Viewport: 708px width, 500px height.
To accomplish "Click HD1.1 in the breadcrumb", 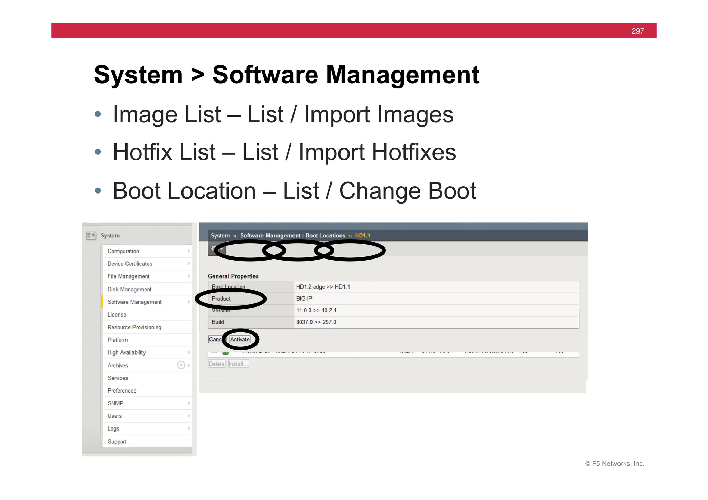I will [x=363, y=236].
